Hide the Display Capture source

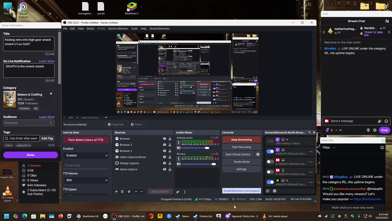pyautogui.click(x=164, y=163)
